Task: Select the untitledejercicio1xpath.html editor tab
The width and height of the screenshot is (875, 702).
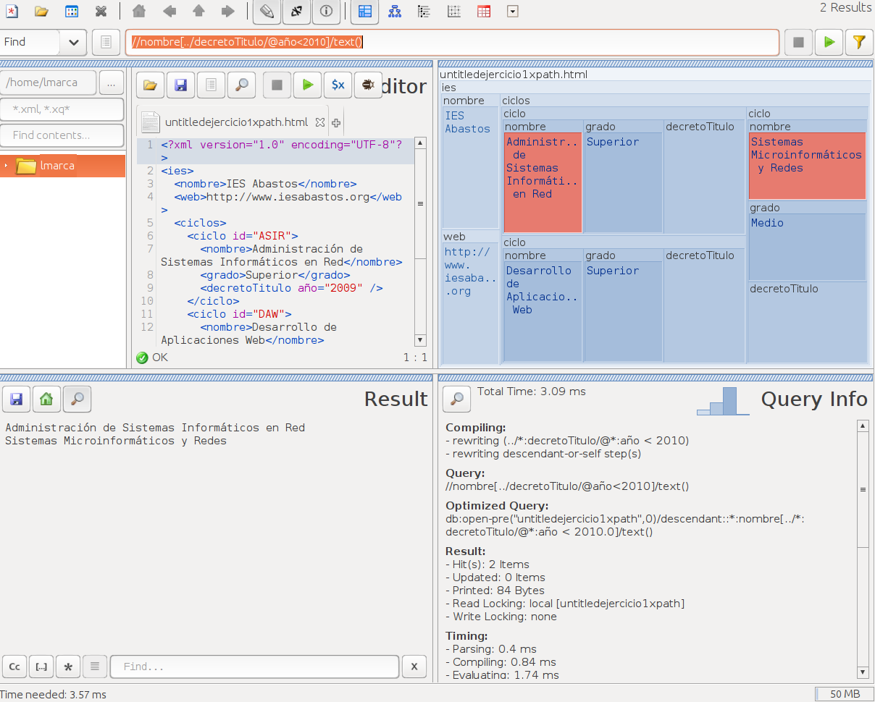Action: (235, 122)
